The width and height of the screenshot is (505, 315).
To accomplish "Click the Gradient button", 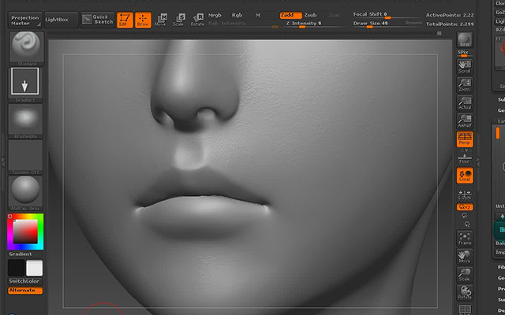I will [x=21, y=254].
